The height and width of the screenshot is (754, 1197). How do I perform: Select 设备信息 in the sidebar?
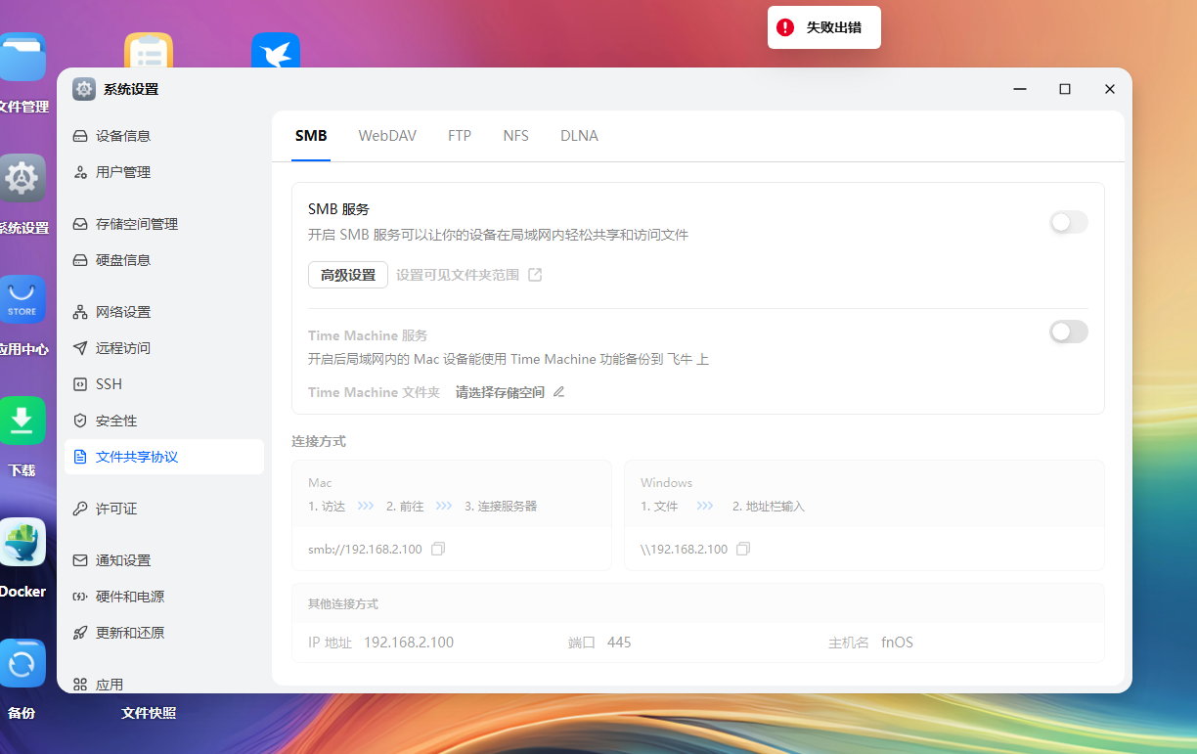[x=125, y=135]
